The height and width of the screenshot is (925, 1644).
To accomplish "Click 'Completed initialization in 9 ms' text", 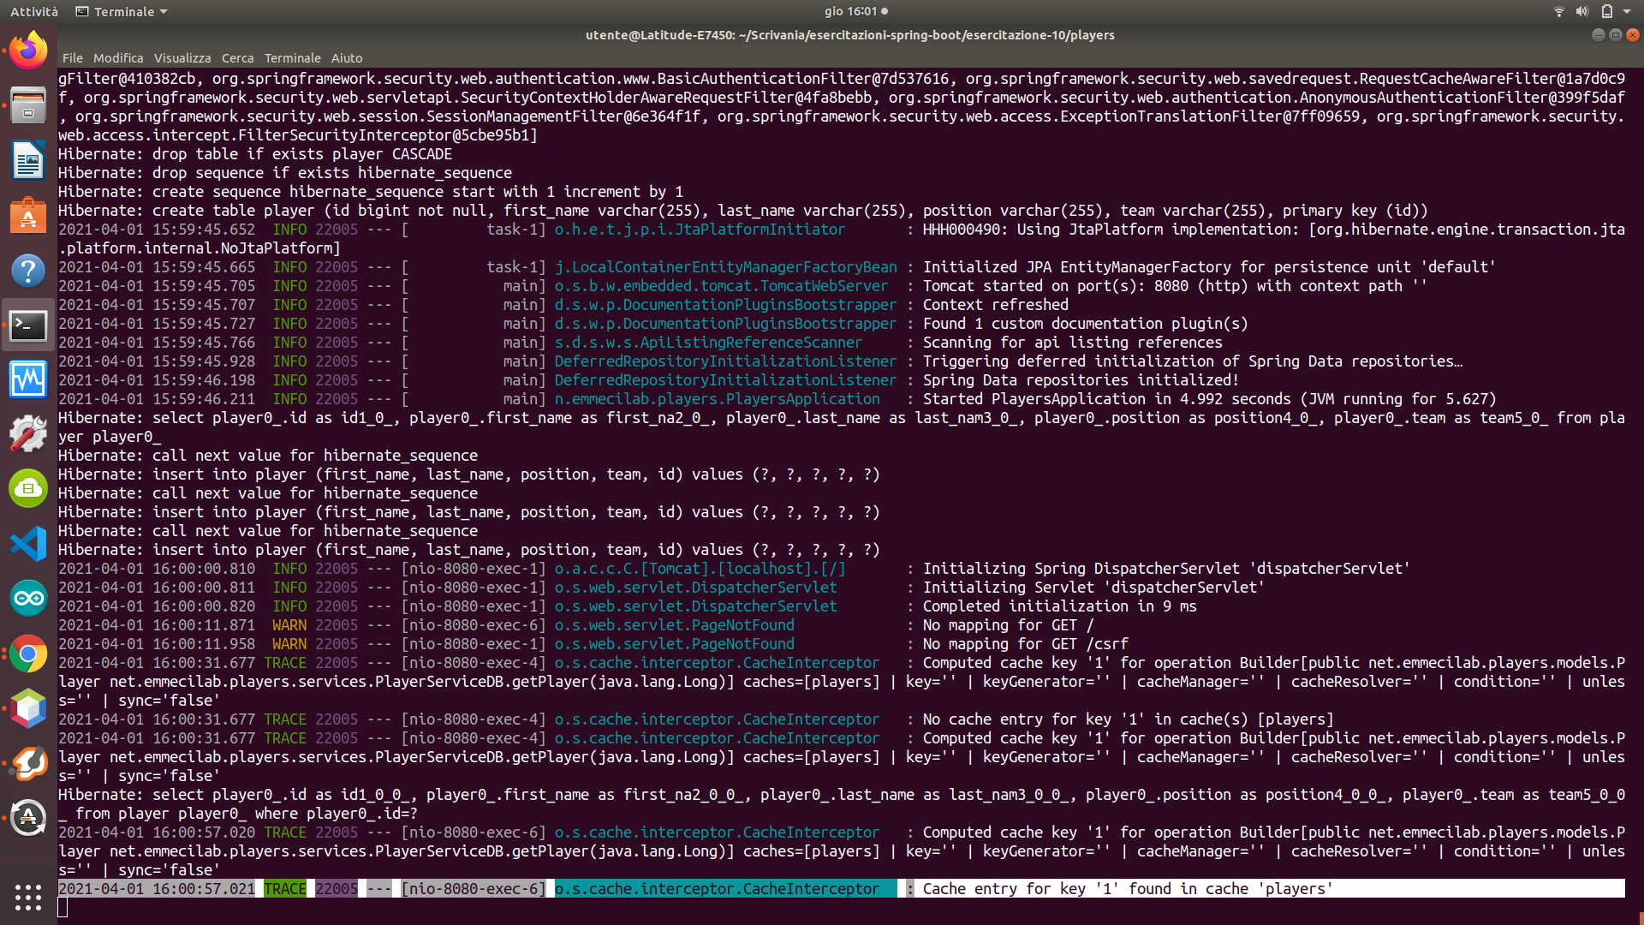I will tap(1060, 606).
